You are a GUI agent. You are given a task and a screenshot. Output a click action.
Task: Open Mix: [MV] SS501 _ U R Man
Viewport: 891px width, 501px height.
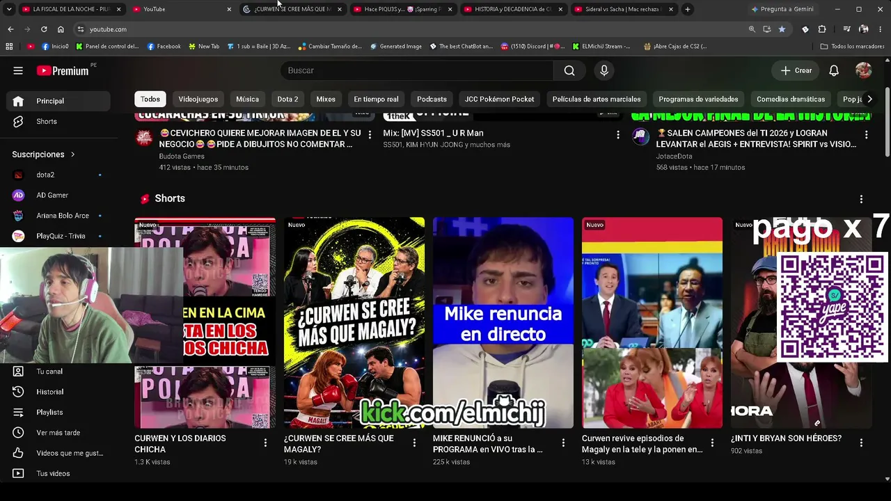(433, 133)
